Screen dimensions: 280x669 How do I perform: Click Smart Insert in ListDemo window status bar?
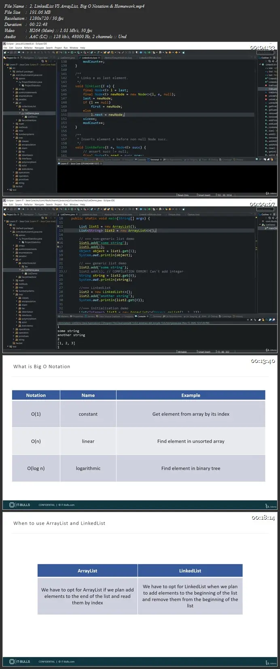click(x=204, y=352)
